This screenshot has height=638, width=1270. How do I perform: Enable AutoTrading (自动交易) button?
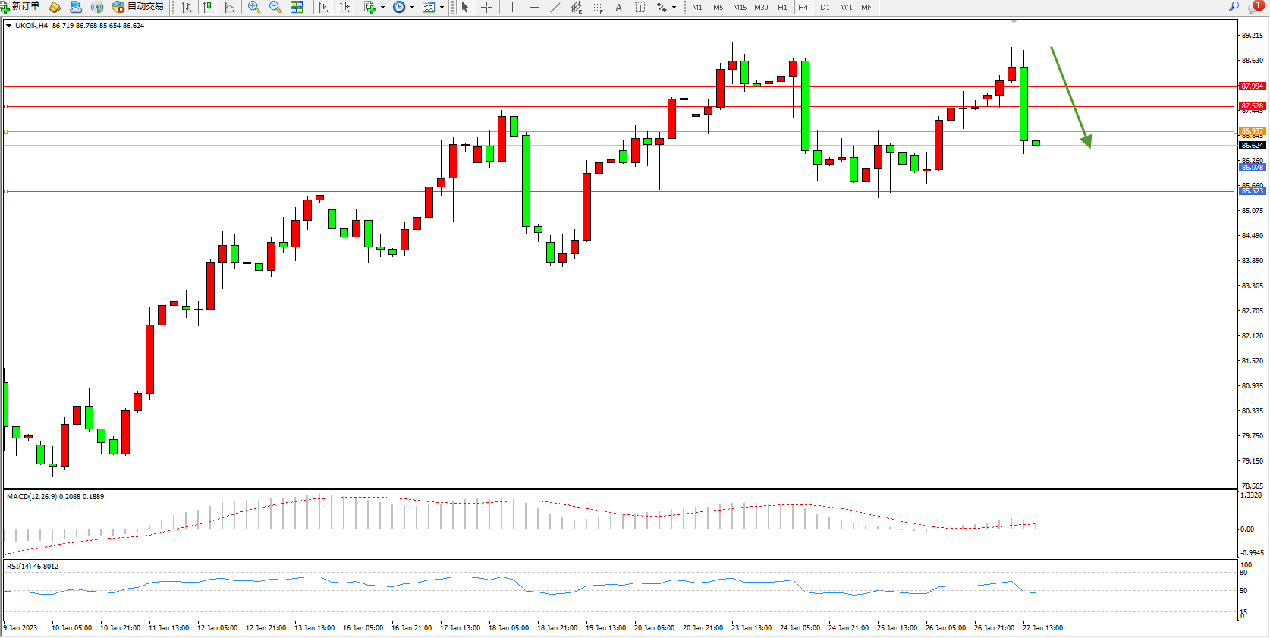[x=137, y=7]
